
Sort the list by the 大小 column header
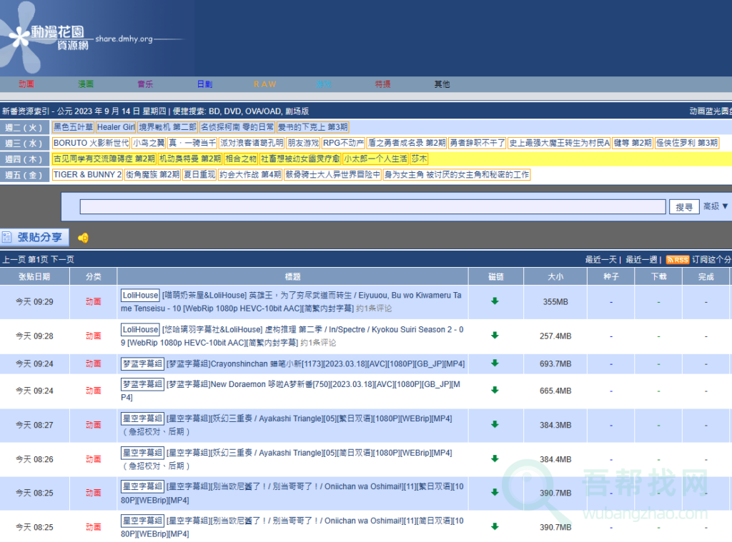click(555, 276)
